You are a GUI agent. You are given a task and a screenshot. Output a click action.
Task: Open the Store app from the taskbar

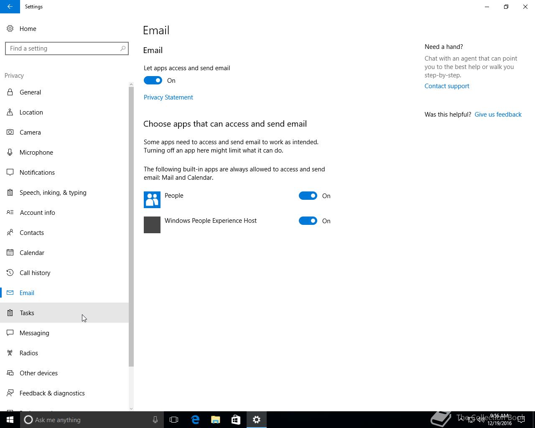pos(236,420)
